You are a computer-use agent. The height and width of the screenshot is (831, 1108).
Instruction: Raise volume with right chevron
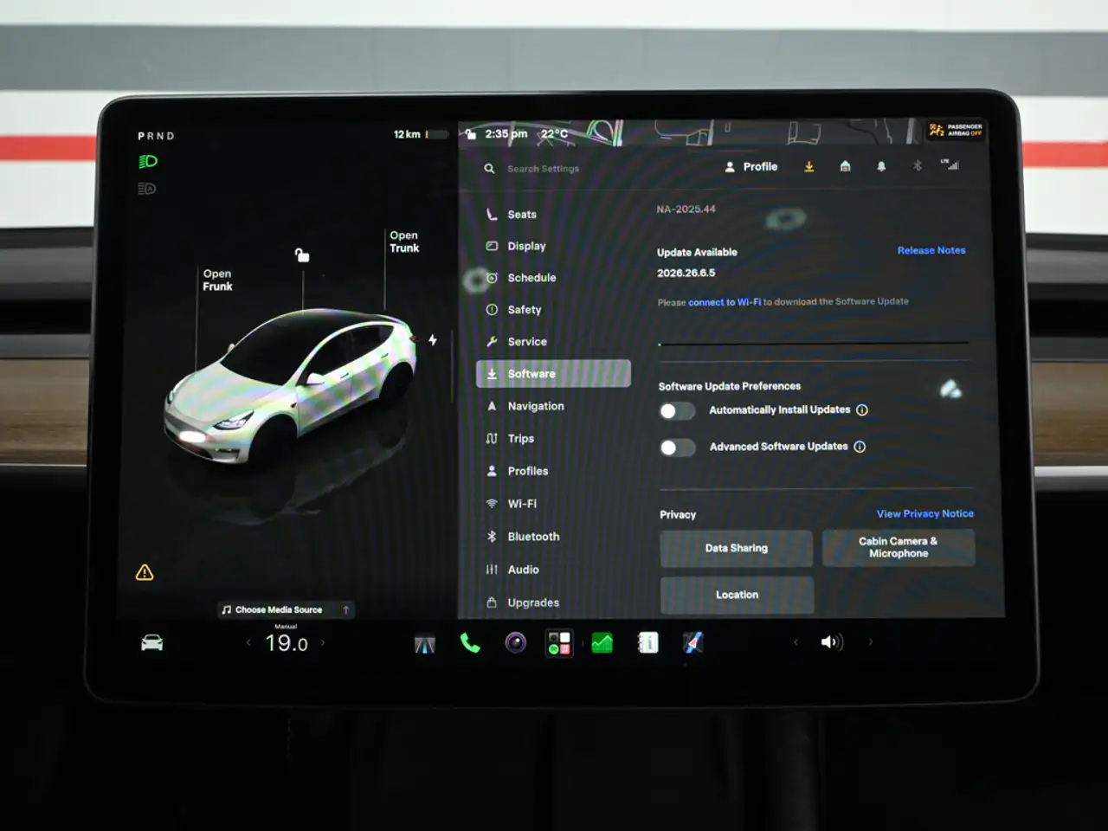point(871,642)
